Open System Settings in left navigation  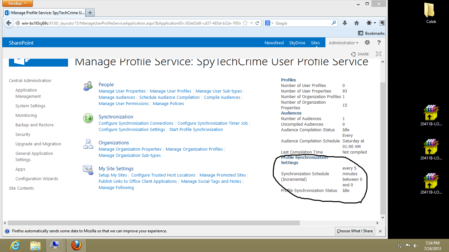(30, 106)
